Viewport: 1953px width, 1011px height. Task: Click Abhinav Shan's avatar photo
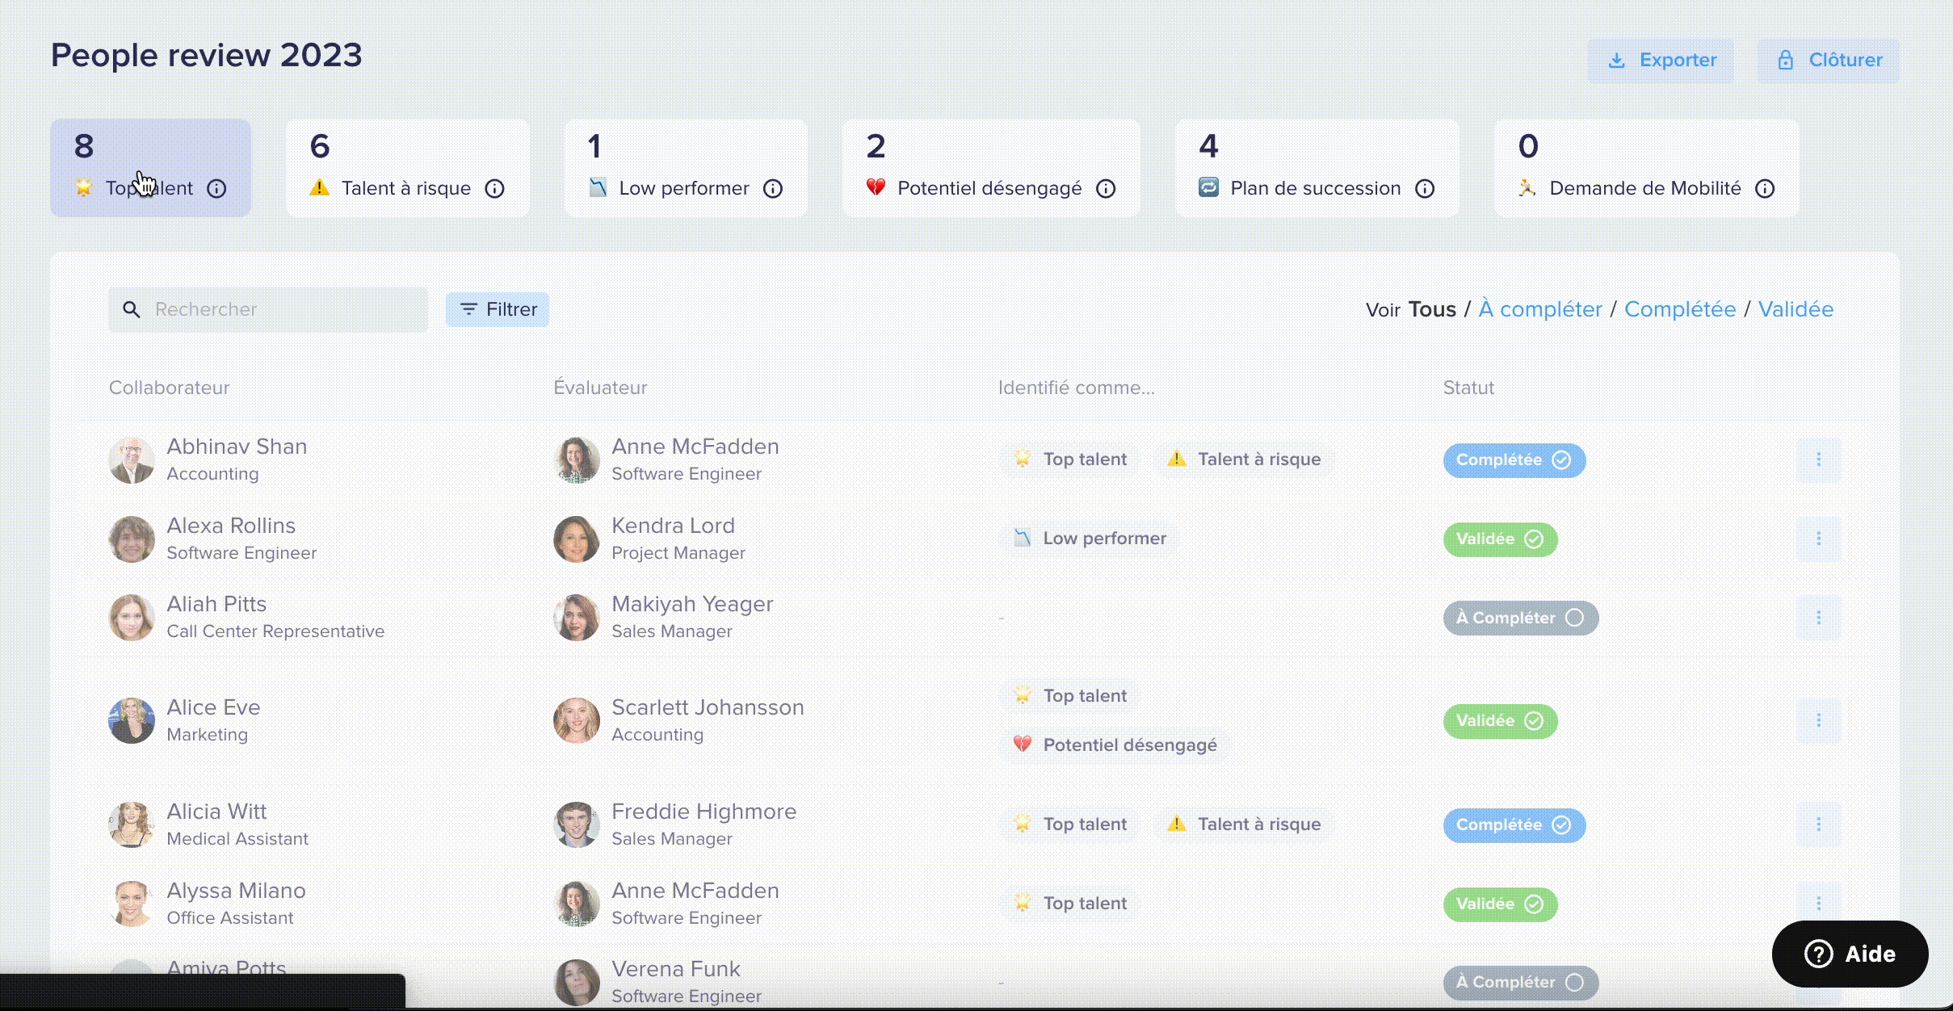pos(132,460)
